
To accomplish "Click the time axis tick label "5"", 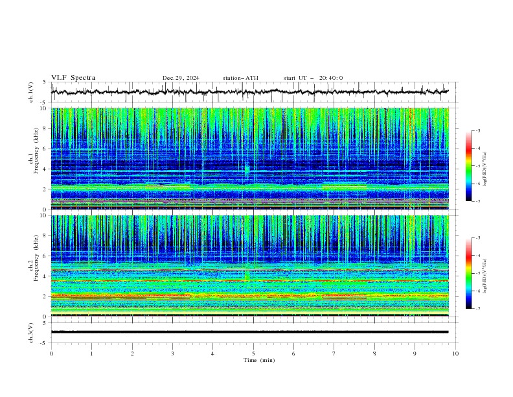I will tap(253, 354).
